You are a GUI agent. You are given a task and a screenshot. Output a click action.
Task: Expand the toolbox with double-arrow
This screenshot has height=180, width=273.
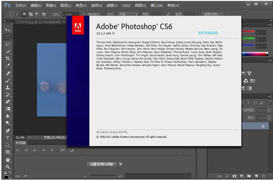[5, 21]
